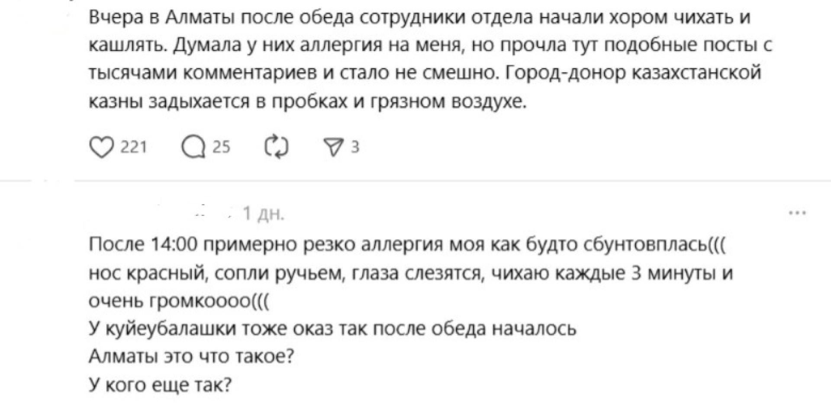Screen dimensions: 831x403
Task: Click the line "казны задыхается в пробках"
Action: coord(307,101)
